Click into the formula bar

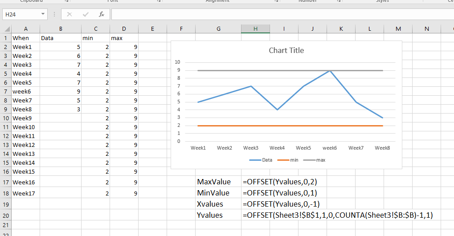(x=282, y=14)
